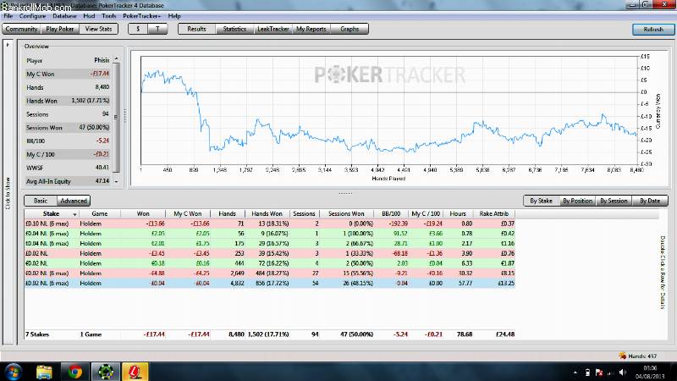This screenshot has width=677, height=381.
Task: Show hidden system tray icons arrow
Action: coord(575,373)
